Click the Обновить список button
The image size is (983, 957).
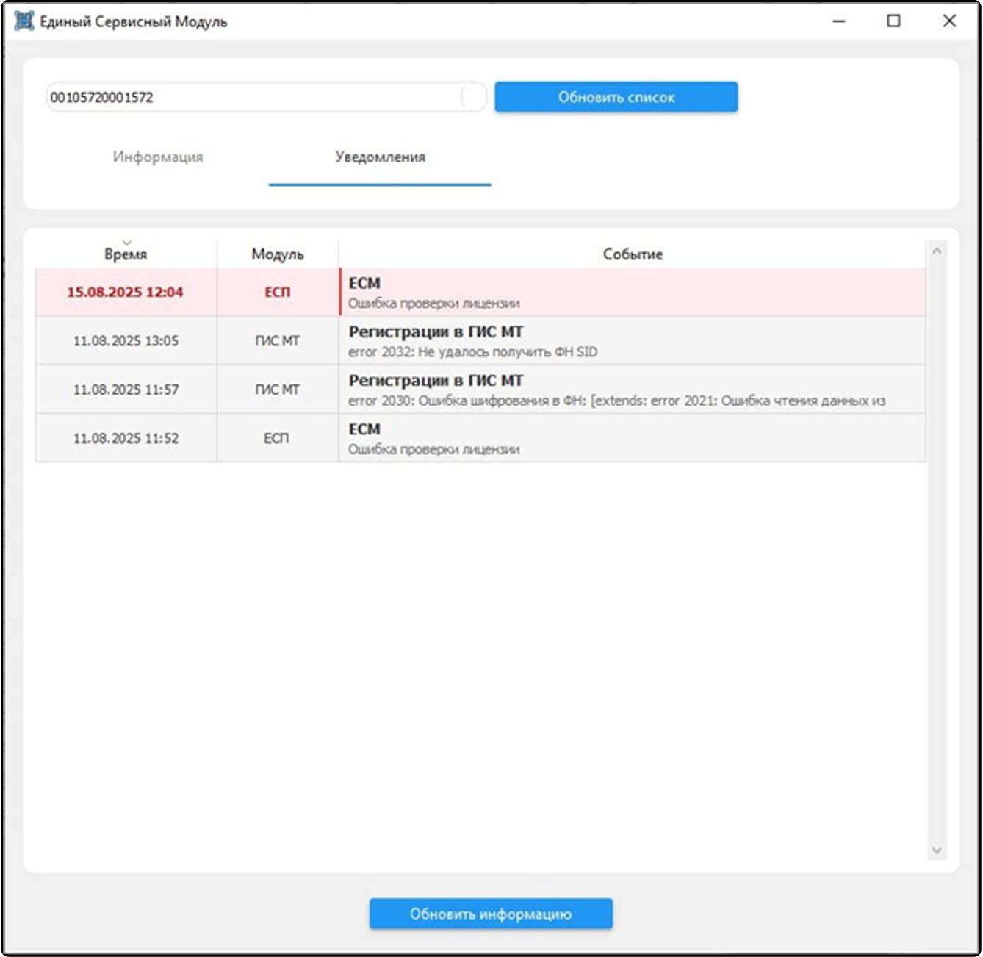pyautogui.click(x=616, y=97)
